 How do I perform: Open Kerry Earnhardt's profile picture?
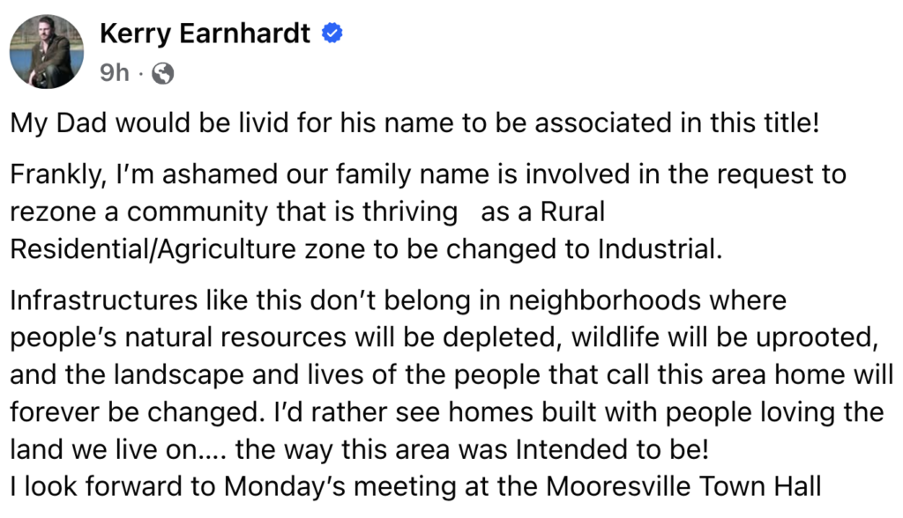pyautogui.click(x=47, y=52)
